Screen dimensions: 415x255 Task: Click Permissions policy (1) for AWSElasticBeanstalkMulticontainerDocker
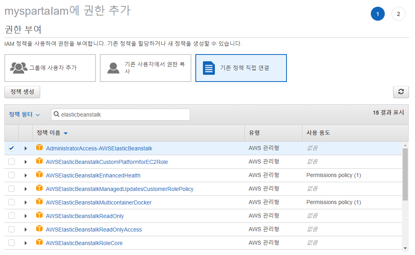click(333, 202)
